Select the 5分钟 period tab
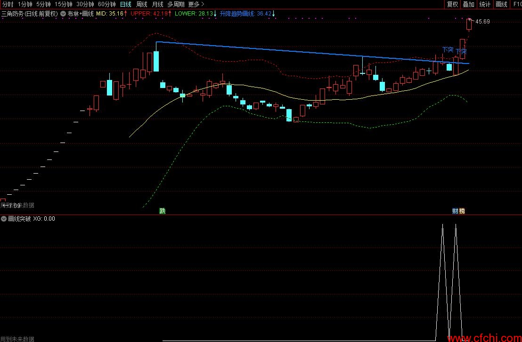 click(43, 4)
